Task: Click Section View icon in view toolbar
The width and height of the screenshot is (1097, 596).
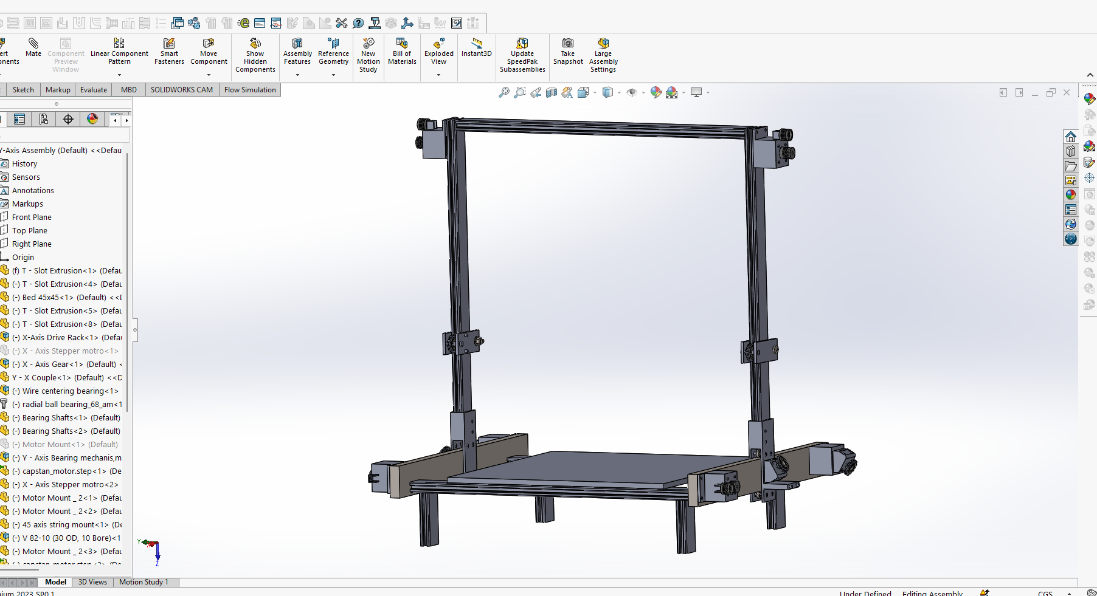Action: click(x=552, y=92)
